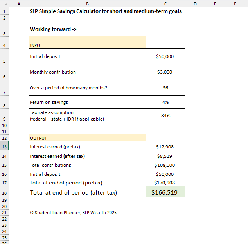Select column E header
The width and height of the screenshot is (248, 244).
point(215,4)
